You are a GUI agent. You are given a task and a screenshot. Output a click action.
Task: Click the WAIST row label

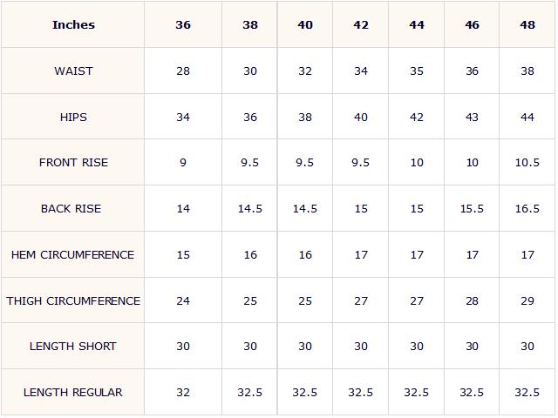pos(73,71)
